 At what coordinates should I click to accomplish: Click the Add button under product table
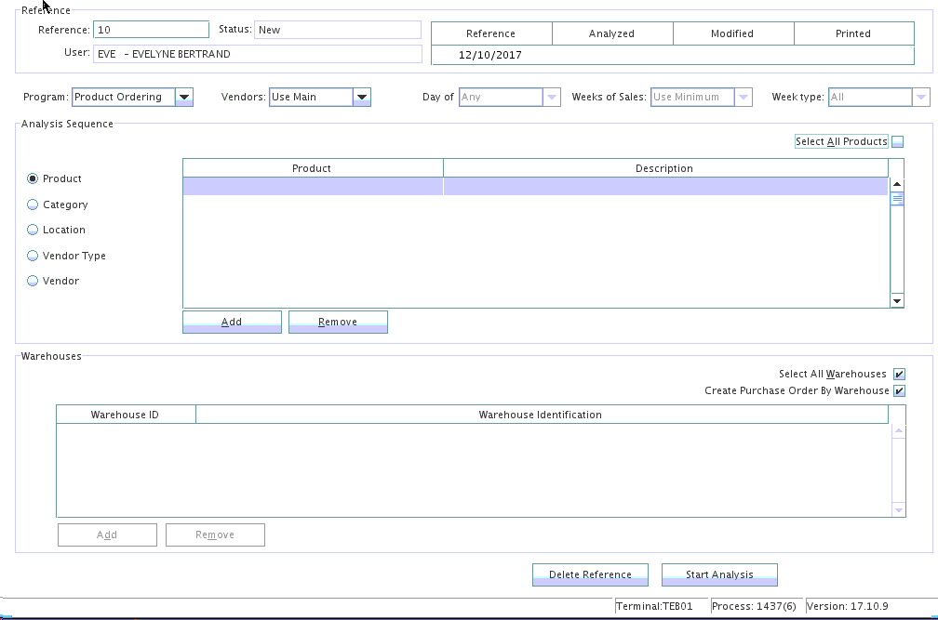pyautogui.click(x=232, y=322)
